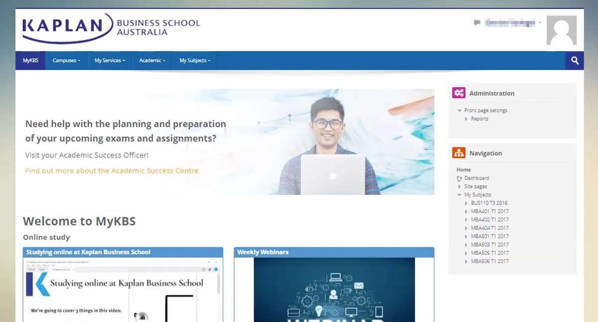Open the My Services dropdown menu
The image size is (598, 322).
110,60
